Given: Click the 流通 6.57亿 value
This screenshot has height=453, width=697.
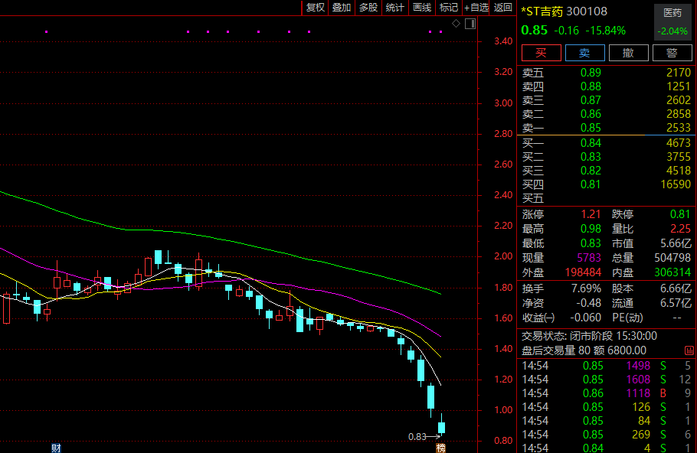Looking at the screenshot, I should pyautogui.click(x=676, y=303).
